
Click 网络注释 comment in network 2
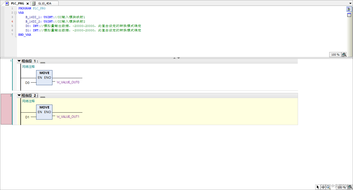coord(28,101)
